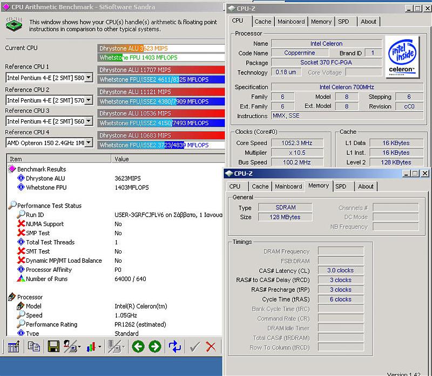This screenshot has height=376, width=432.
Task: Click the Bus Speed 100.2 MHz value
Action: click(x=297, y=162)
